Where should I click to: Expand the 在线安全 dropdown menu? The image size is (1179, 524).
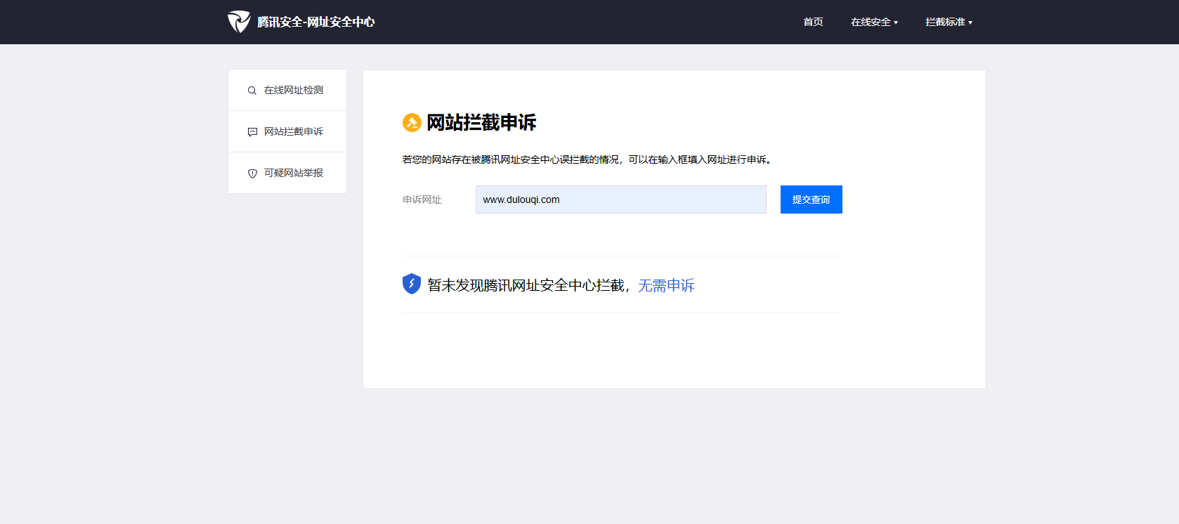pos(874,22)
